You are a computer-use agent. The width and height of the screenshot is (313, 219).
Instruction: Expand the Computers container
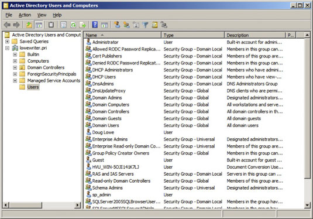click(15, 61)
